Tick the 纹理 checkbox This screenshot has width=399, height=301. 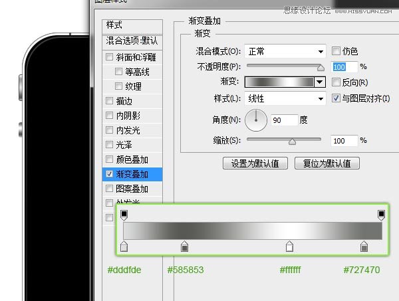coord(118,86)
